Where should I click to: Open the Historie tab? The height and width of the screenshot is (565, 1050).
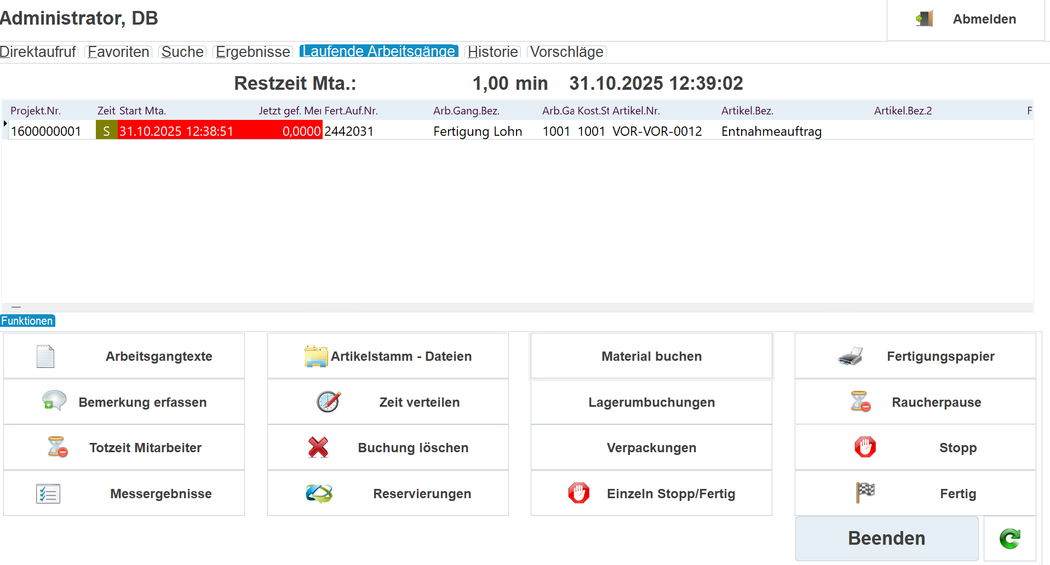pos(492,52)
